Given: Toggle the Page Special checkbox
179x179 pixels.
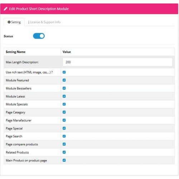Looking at the screenshot, I should click(x=64, y=128).
